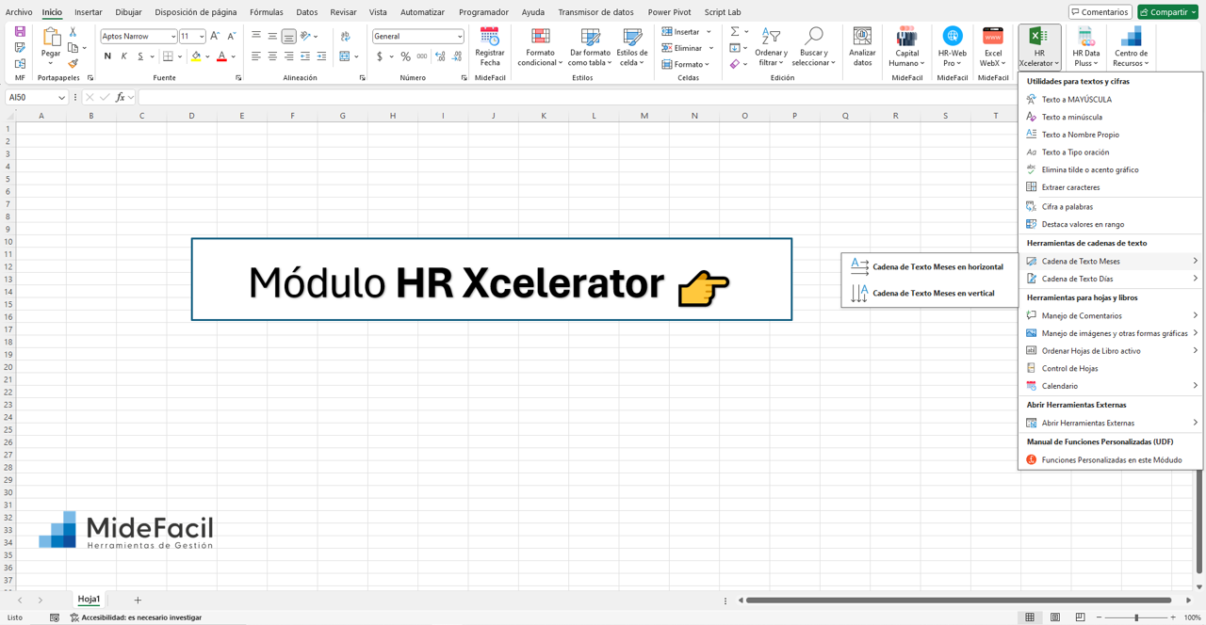
Task: Open HR-Web Pro
Action: click(951, 47)
